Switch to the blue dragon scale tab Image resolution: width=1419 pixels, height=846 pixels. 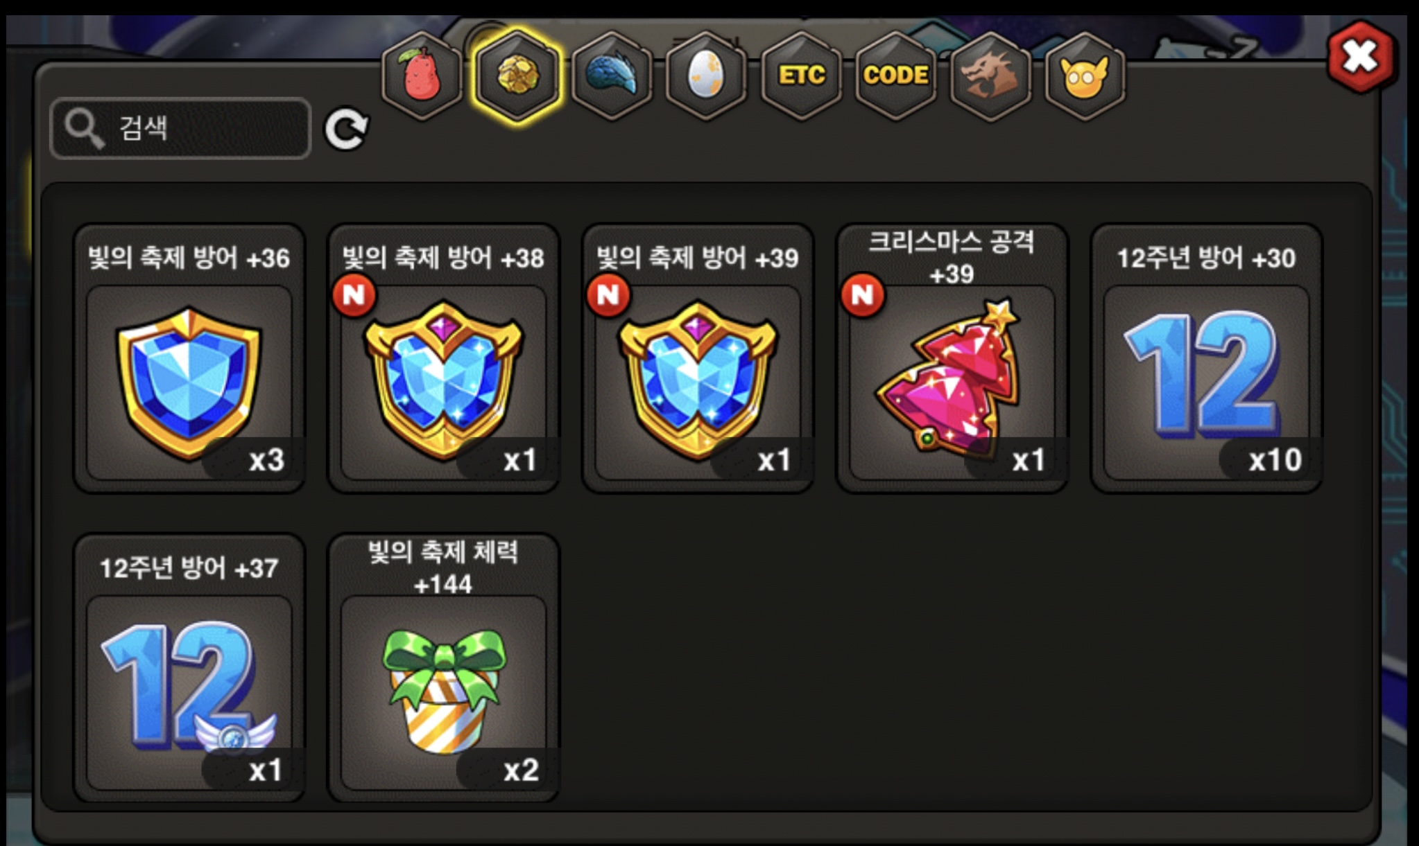612,76
